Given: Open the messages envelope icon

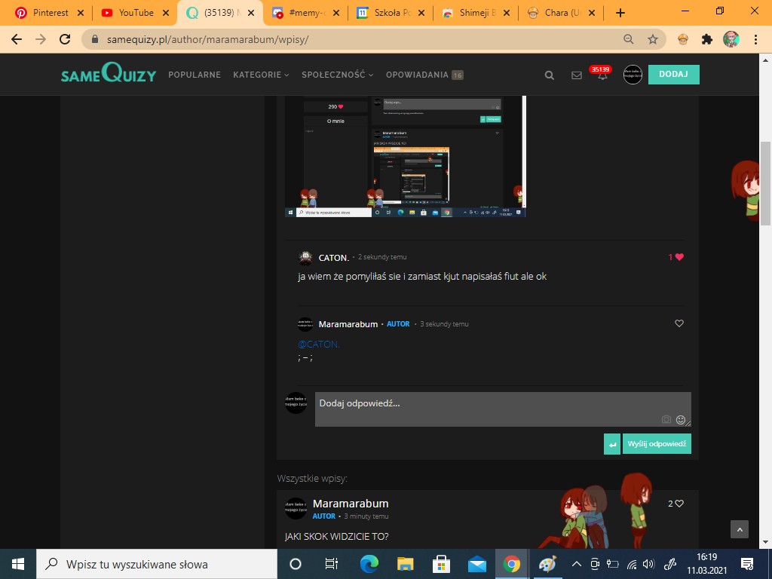Looking at the screenshot, I should pyautogui.click(x=577, y=75).
